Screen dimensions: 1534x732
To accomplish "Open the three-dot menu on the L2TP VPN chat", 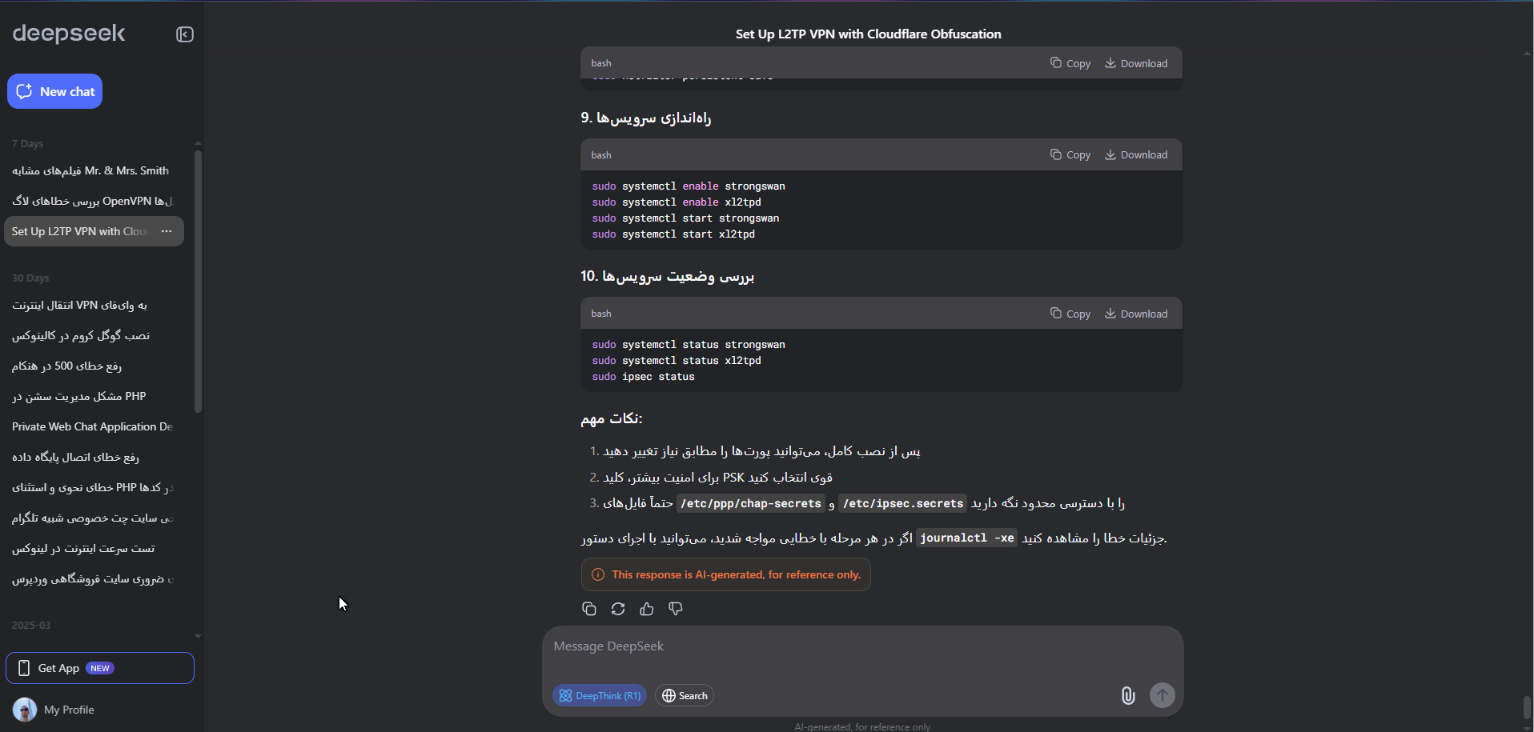I will pyautogui.click(x=167, y=231).
